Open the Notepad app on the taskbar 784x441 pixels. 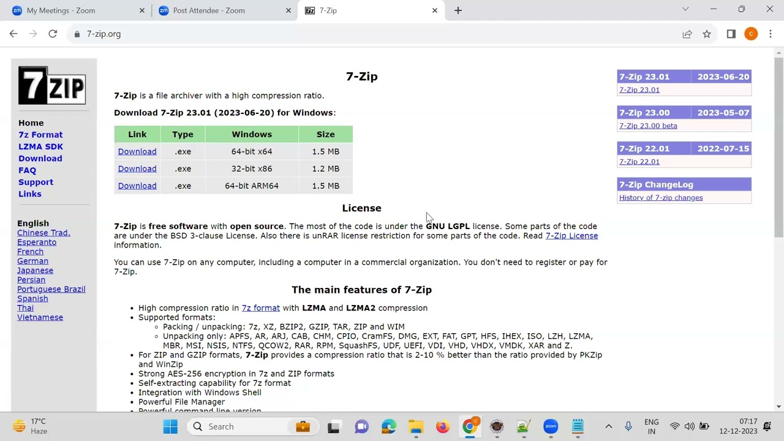(x=578, y=426)
